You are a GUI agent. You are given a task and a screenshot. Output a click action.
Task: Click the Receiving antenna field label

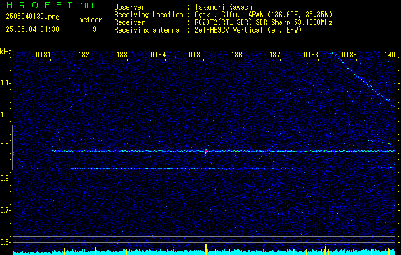click(x=147, y=30)
